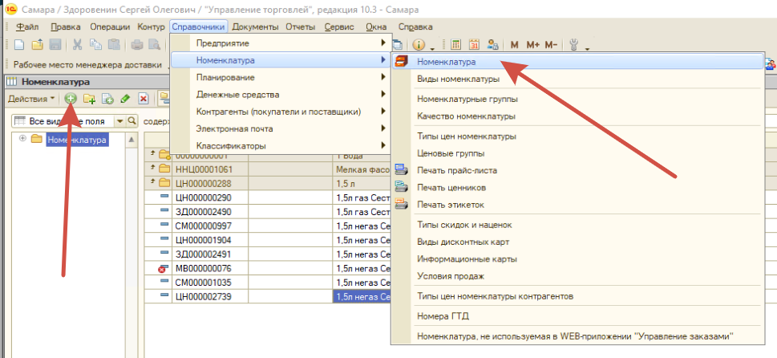The image size is (777, 358).
Task: Click Рабочее место менеджера доставки button
Action: (x=87, y=64)
